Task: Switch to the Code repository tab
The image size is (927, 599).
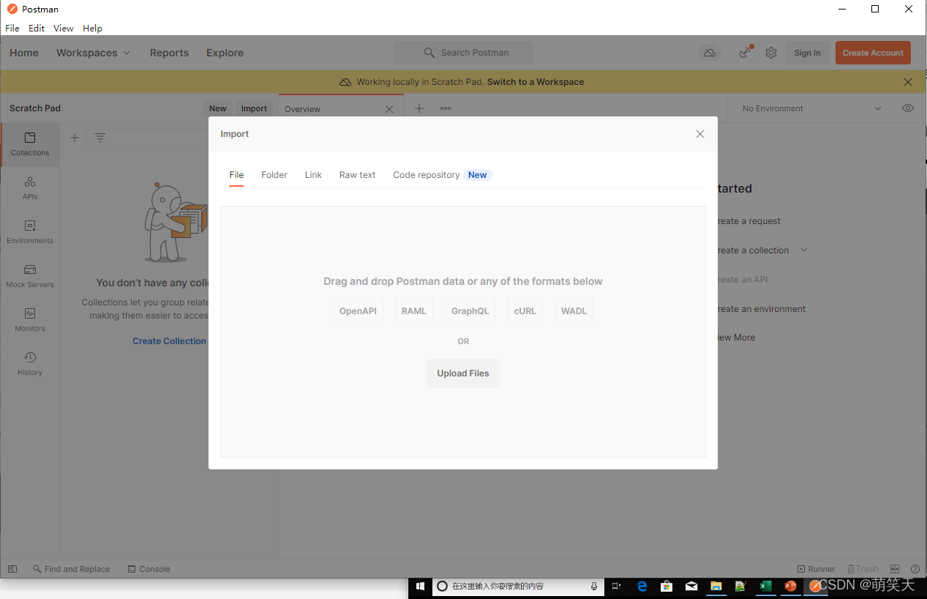Action: [442, 175]
